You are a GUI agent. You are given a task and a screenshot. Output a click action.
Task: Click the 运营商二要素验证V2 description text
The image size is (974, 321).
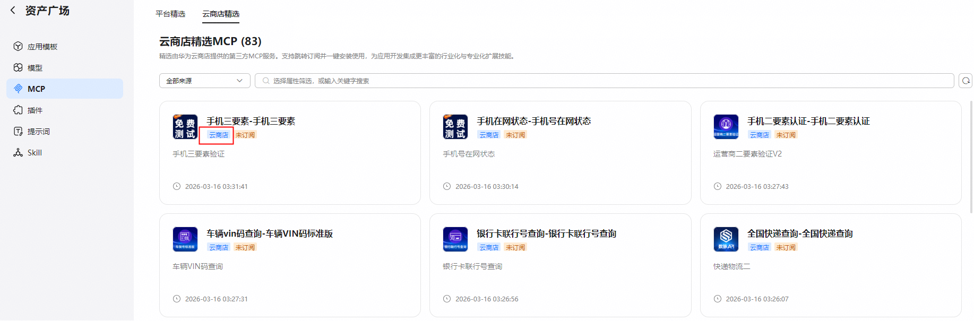tap(747, 154)
